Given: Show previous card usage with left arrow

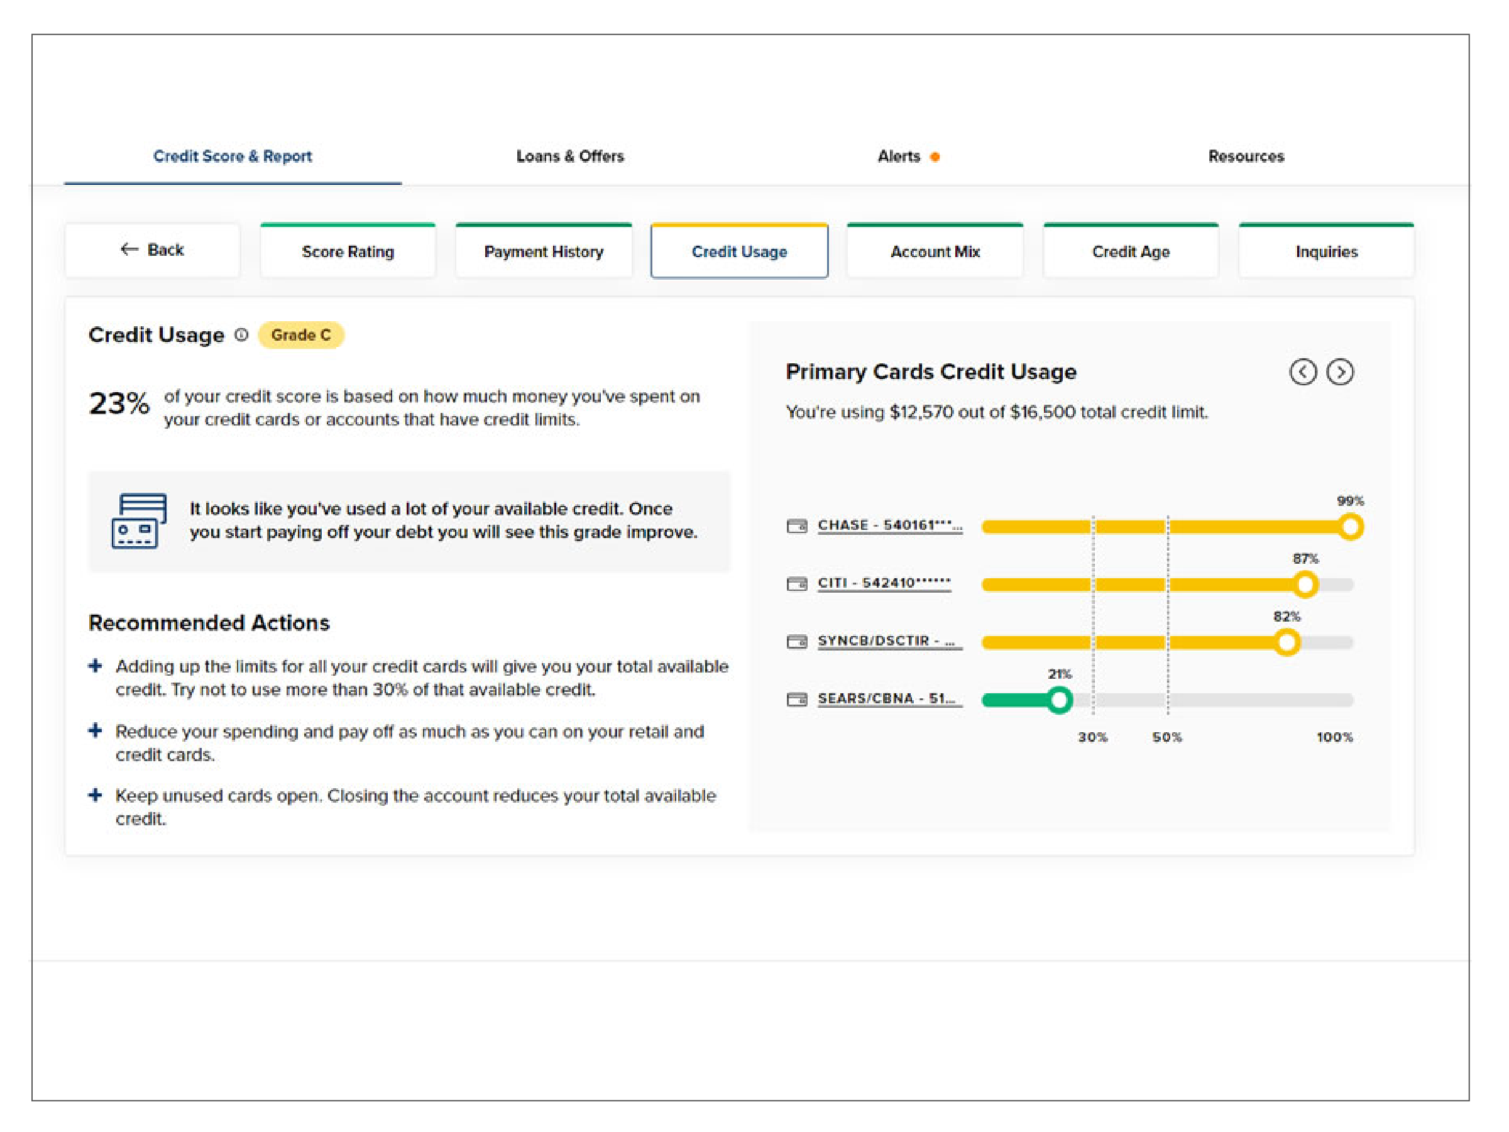Looking at the screenshot, I should click(1302, 372).
